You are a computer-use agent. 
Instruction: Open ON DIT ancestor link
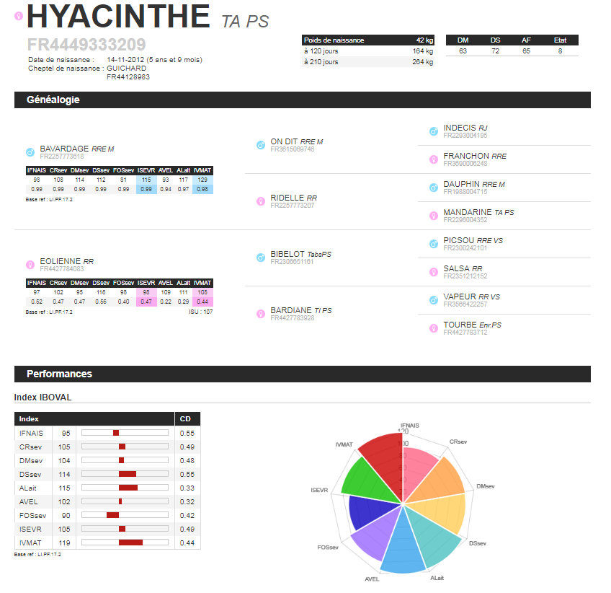pos(284,141)
